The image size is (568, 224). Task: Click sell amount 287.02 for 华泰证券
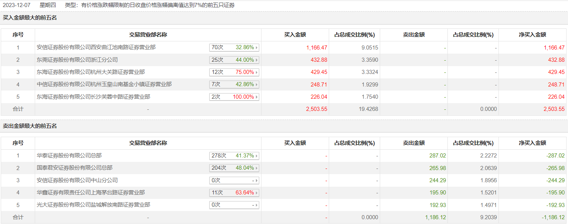[x=438, y=156]
